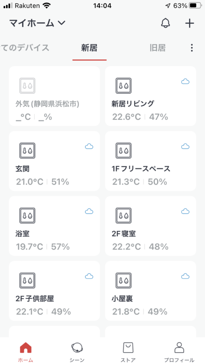Open the 1Fフリースペース device card
205x364 pixels.
(x=150, y=161)
